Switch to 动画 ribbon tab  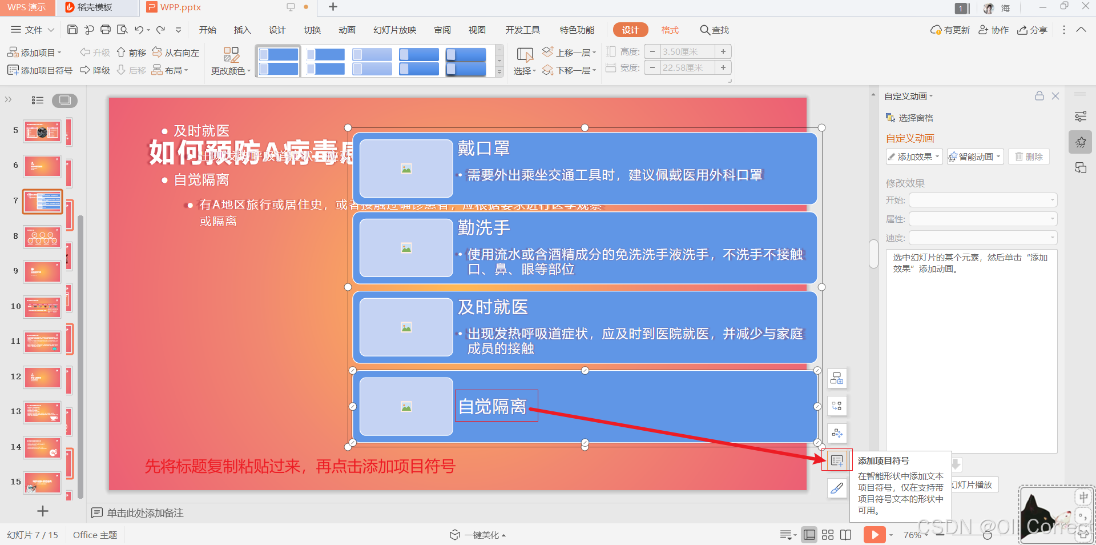pos(347,30)
